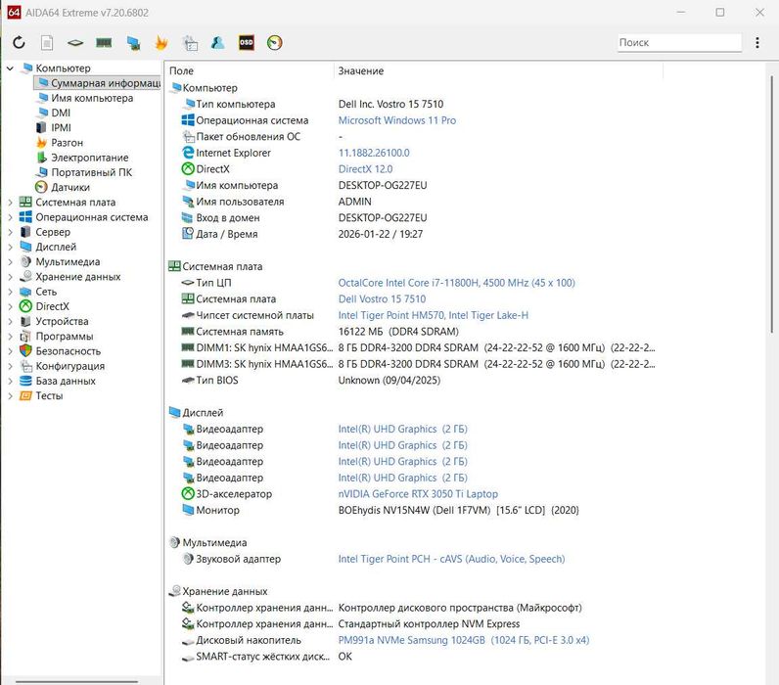Click the user profile toolbar icon

217,43
